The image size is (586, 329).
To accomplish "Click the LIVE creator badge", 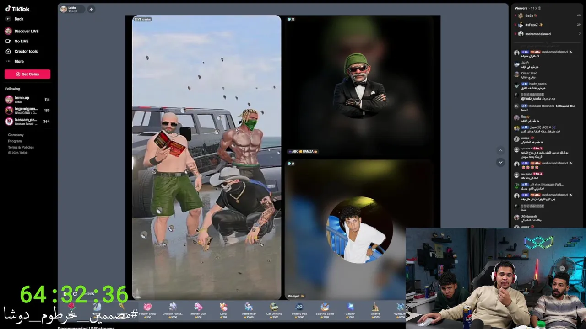I will tap(142, 19).
